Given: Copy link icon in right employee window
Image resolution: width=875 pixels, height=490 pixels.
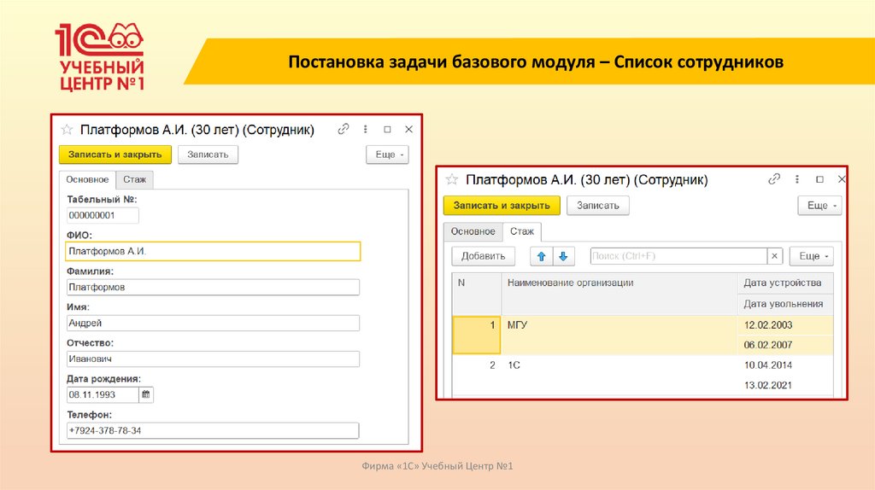Looking at the screenshot, I should tap(774, 179).
